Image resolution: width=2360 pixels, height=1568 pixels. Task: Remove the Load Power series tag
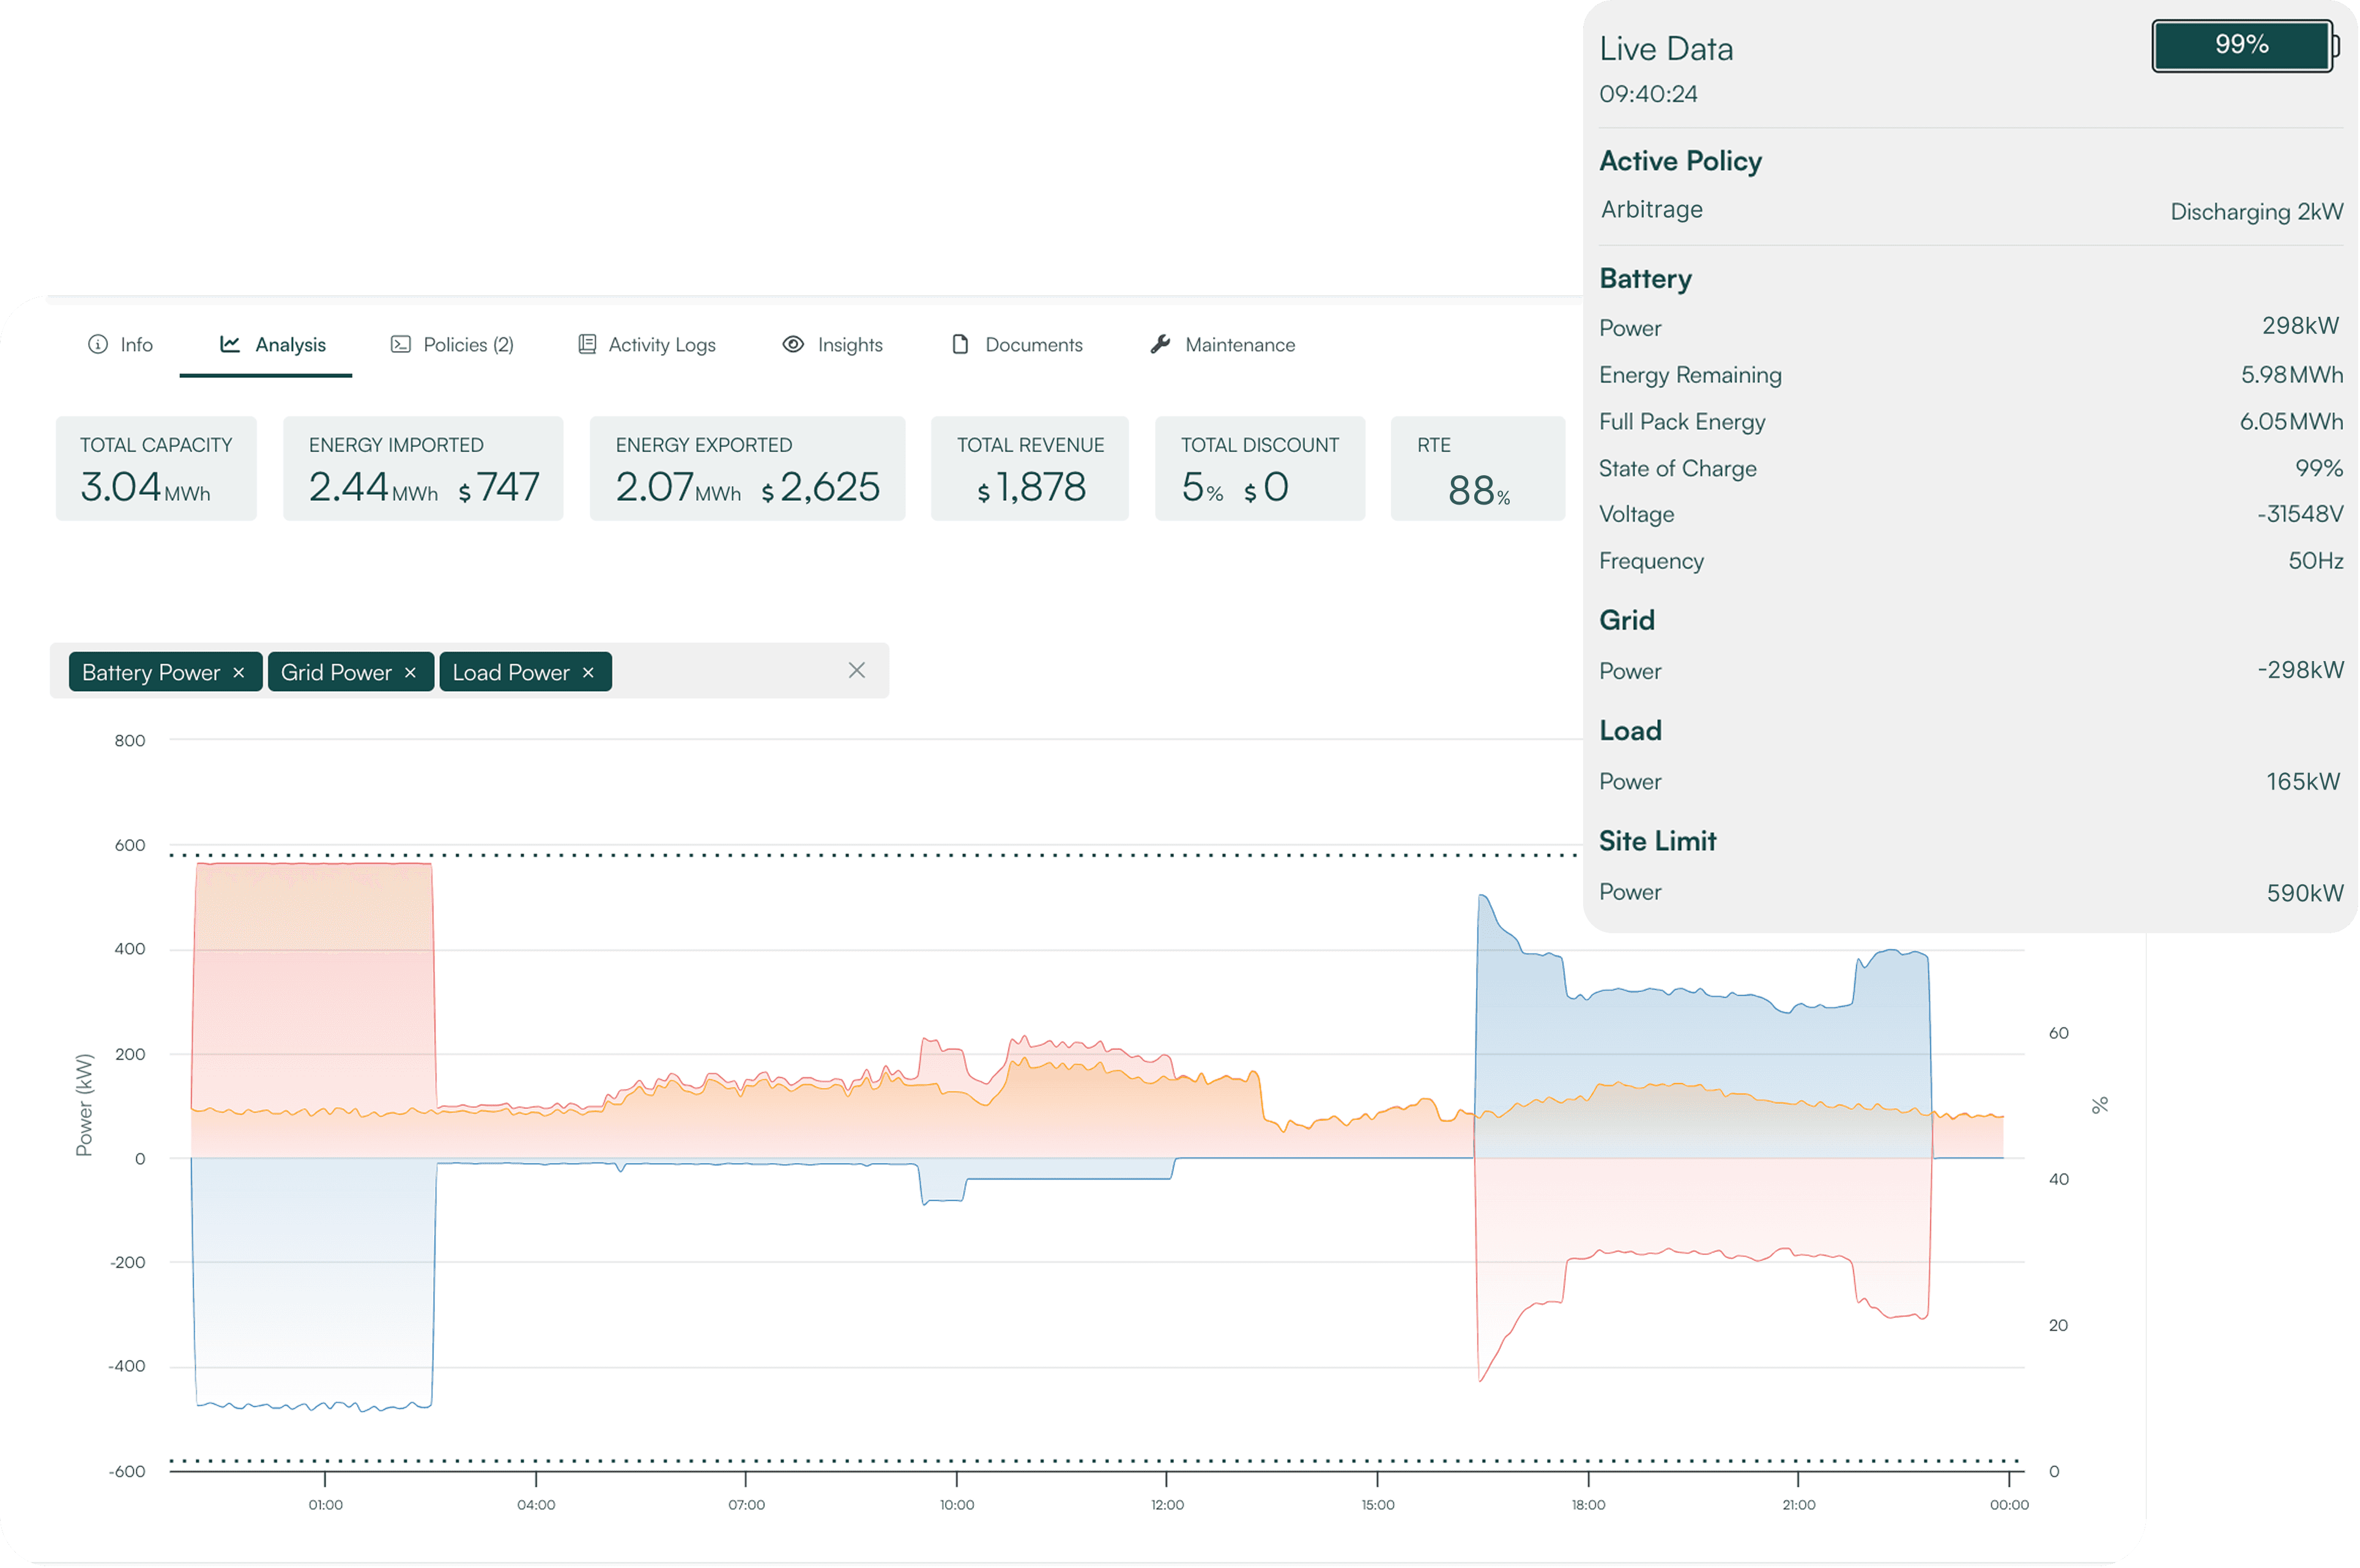click(x=588, y=673)
